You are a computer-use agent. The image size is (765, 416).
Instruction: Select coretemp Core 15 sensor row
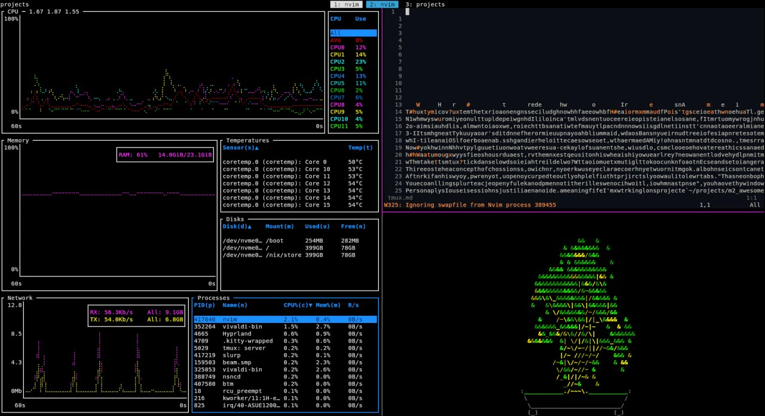(299, 205)
